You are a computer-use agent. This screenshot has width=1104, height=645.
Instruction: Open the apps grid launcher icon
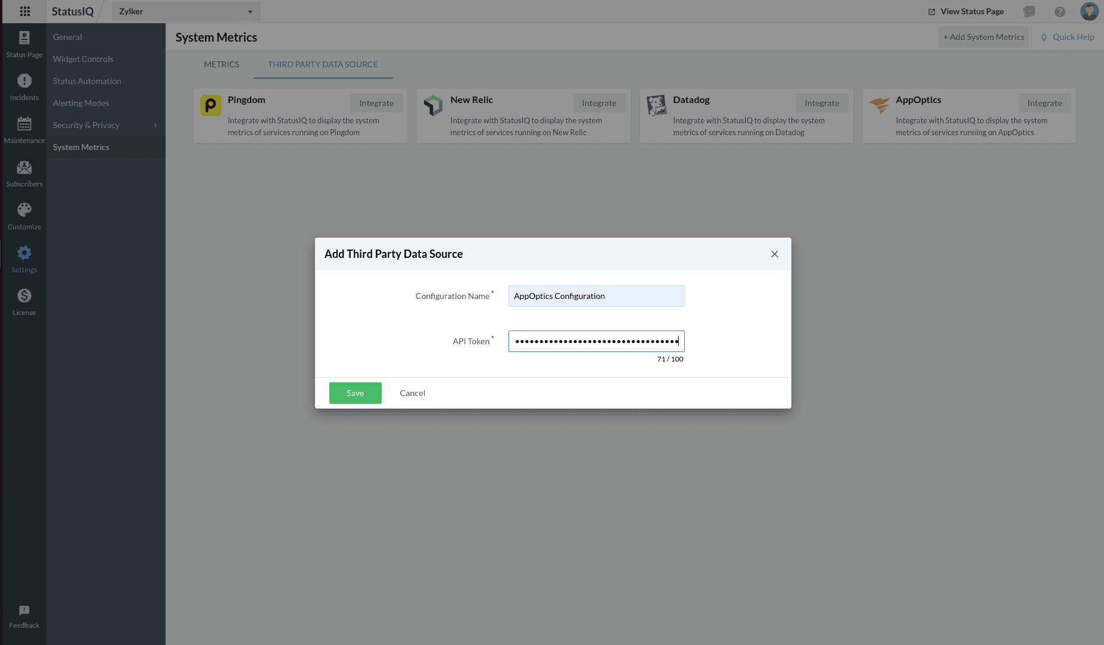(24, 11)
